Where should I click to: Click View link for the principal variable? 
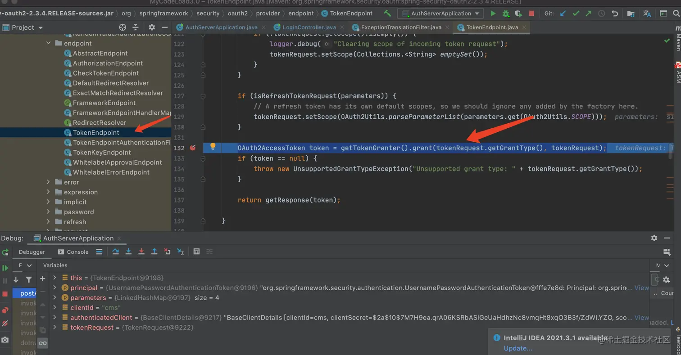[x=642, y=288]
